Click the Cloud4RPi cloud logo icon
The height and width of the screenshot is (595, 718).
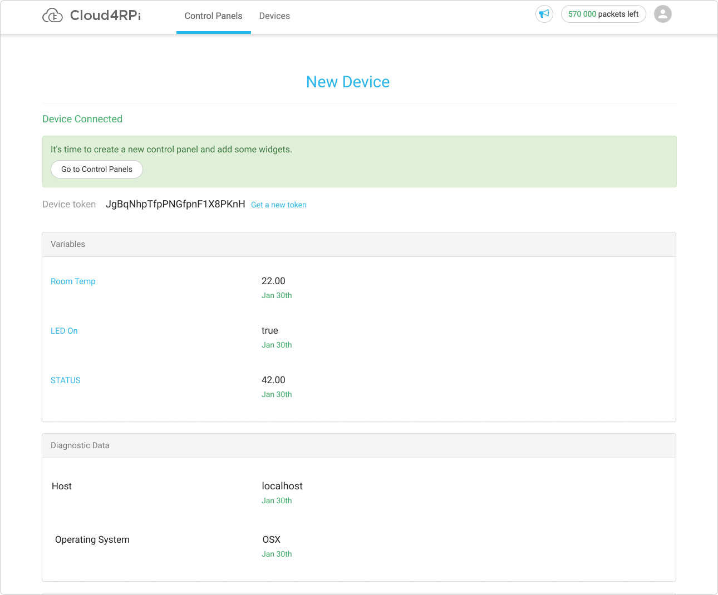pos(52,16)
